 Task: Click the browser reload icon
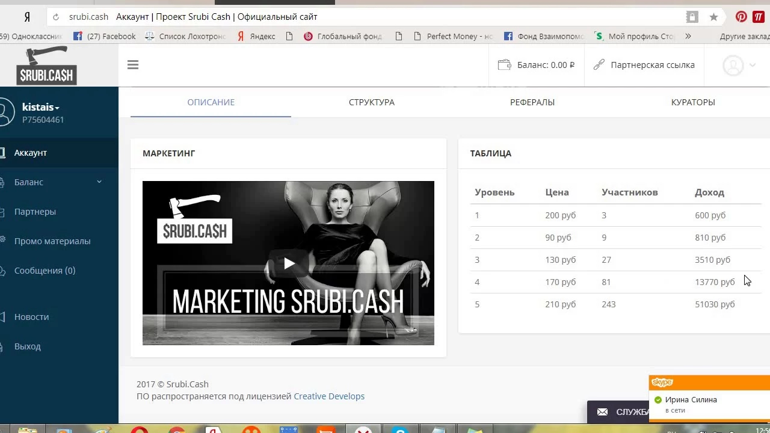point(56,17)
